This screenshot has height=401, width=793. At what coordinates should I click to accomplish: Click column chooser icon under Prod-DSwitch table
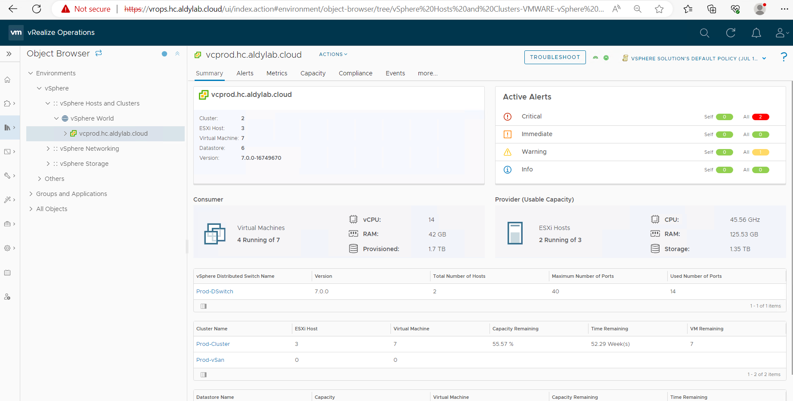pyautogui.click(x=204, y=306)
